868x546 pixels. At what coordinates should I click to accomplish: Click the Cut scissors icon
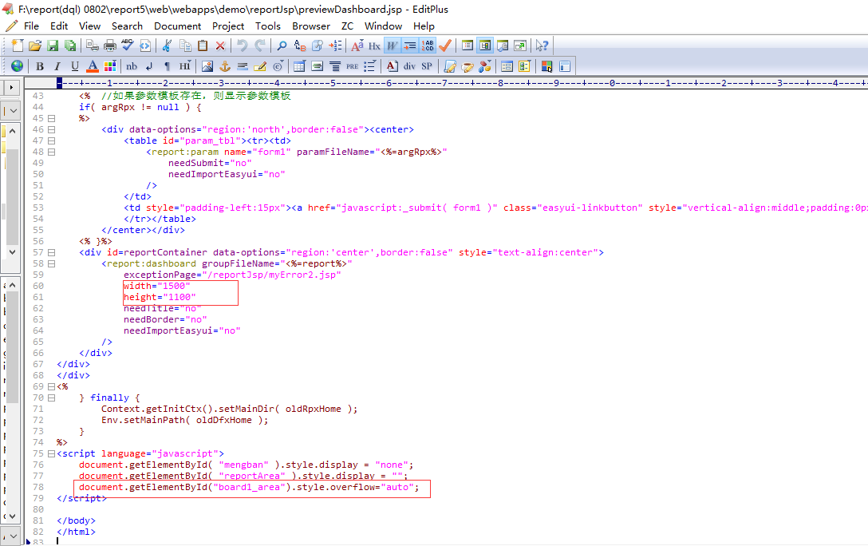168,45
